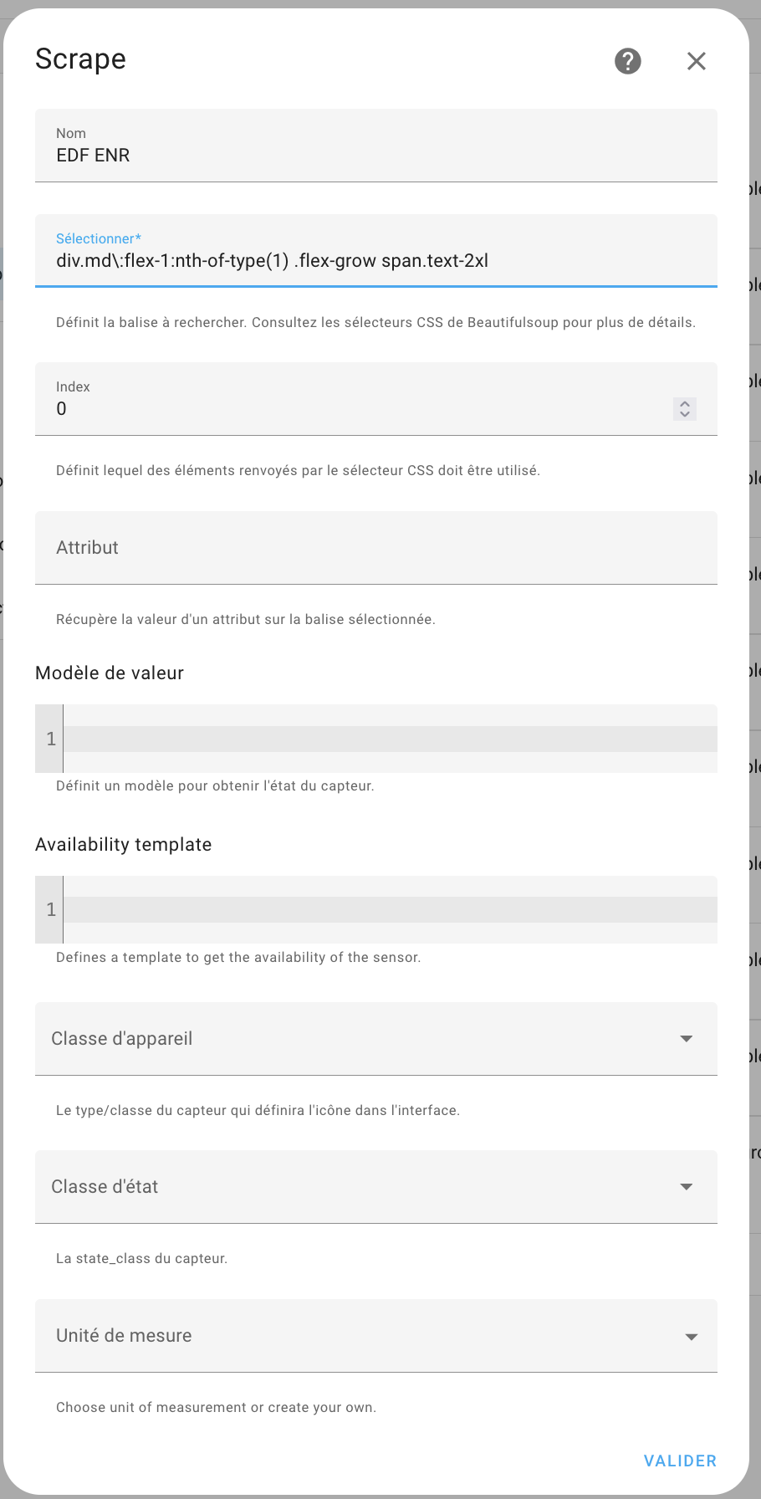Viewport: 761px width, 1499px height.
Task: Click the Index stepper up arrow
Action: point(685,403)
